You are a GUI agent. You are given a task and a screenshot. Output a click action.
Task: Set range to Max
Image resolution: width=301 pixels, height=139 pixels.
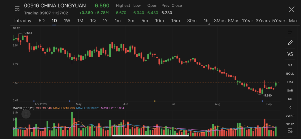[293, 21]
